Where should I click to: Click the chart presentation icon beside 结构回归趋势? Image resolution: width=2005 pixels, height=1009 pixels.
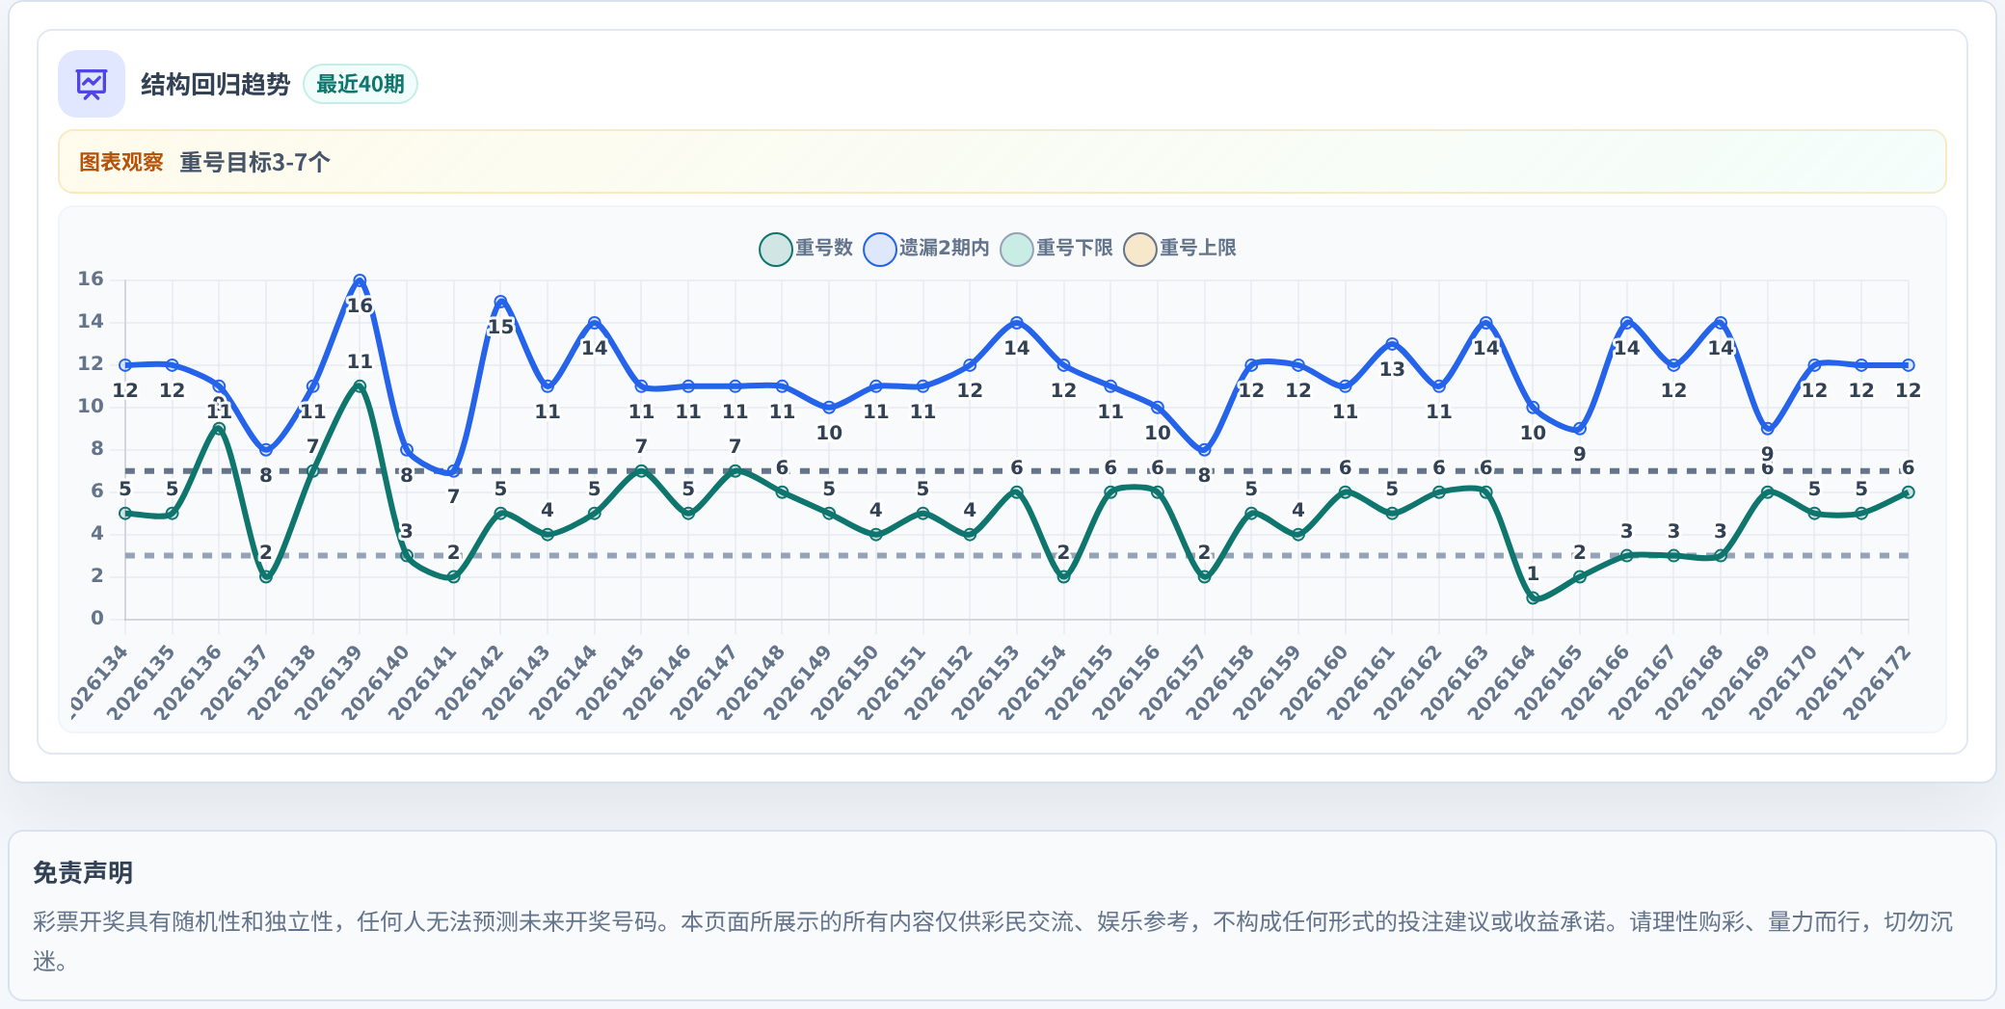(x=92, y=84)
